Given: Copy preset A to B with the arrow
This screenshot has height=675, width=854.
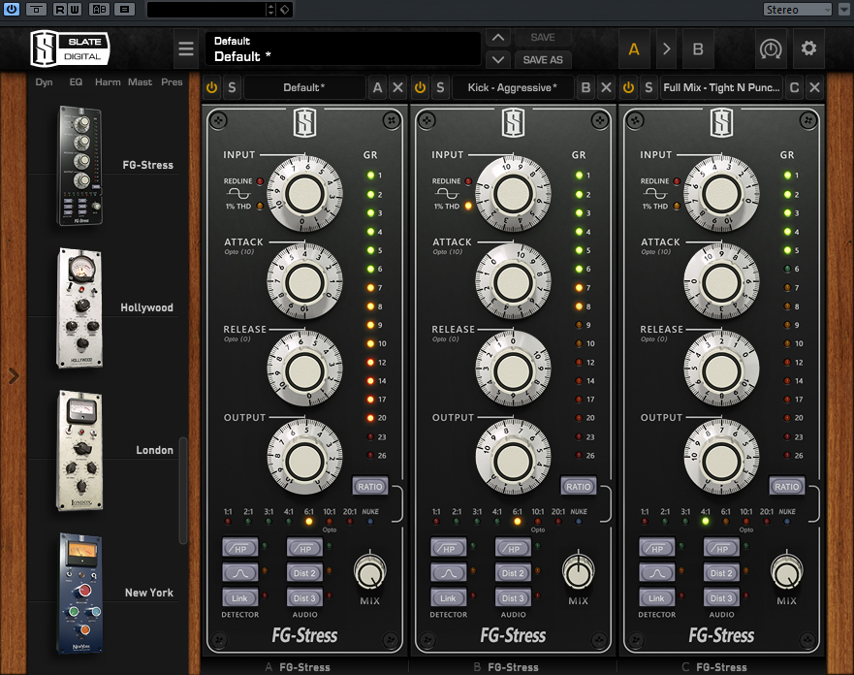Looking at the screenshot, I should click(666, 48).
